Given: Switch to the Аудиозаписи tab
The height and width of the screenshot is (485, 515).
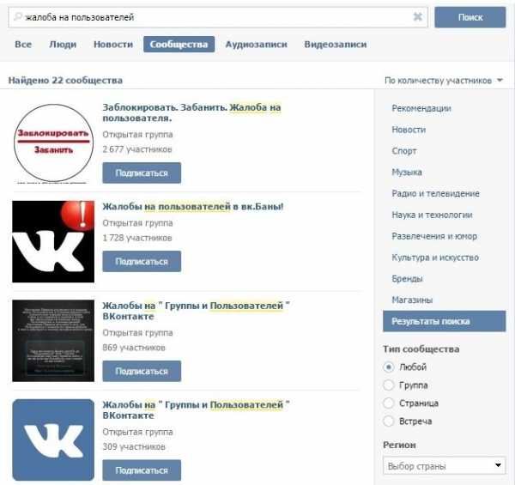Looking at the screenshot, I should [x=256, y=45].
